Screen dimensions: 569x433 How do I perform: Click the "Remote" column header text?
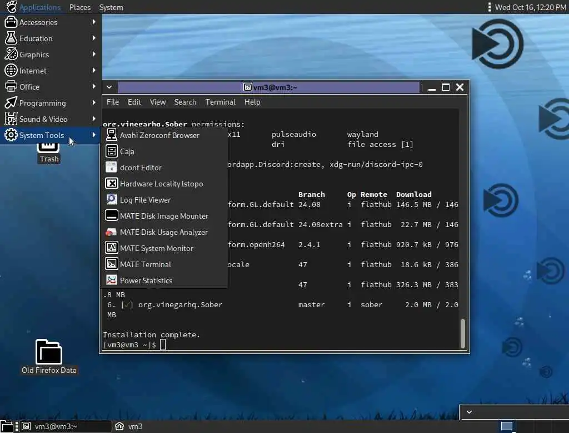(374, 194)
